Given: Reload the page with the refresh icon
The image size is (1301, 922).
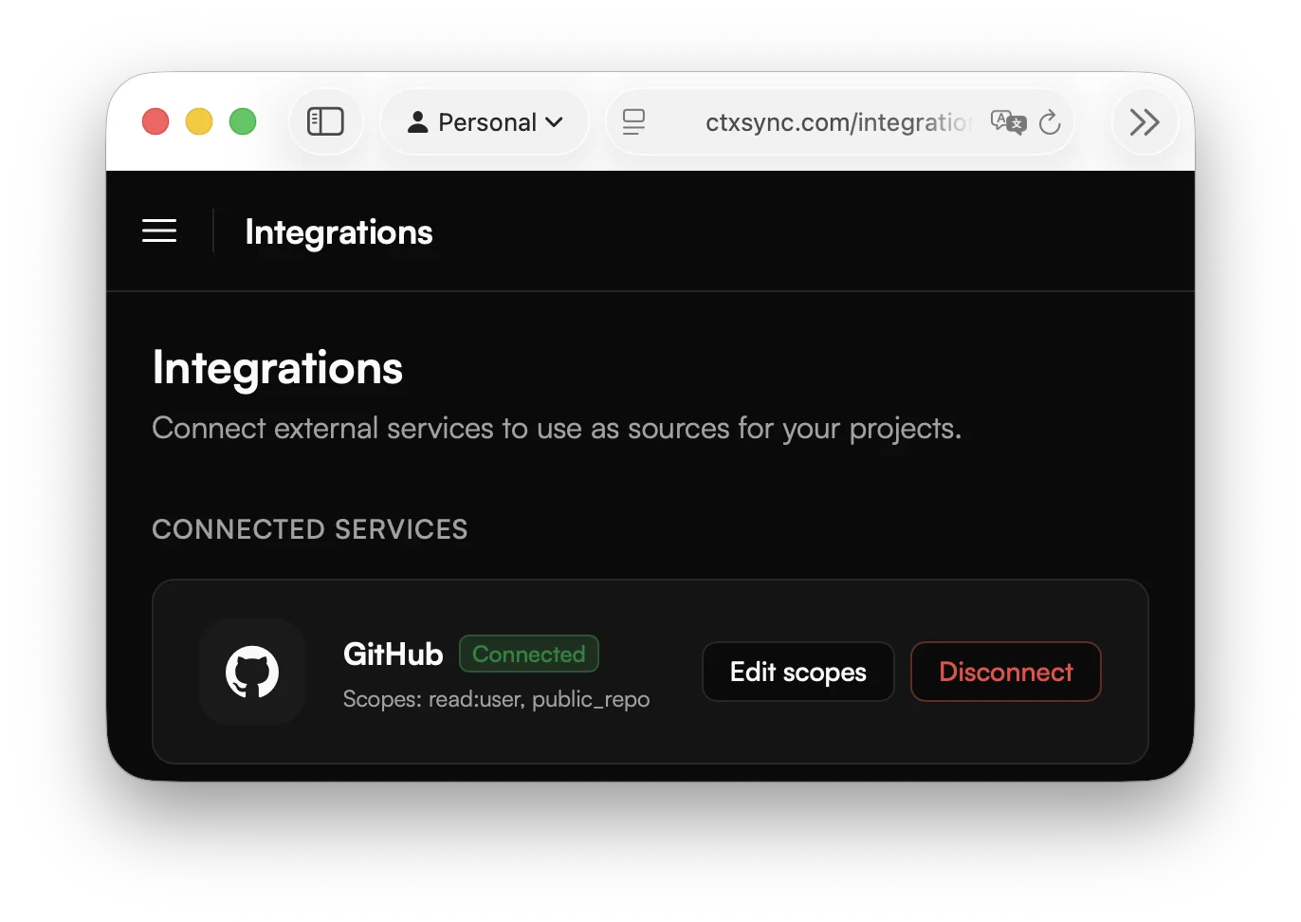Looking at the screenshot, I should point(1050,122).
